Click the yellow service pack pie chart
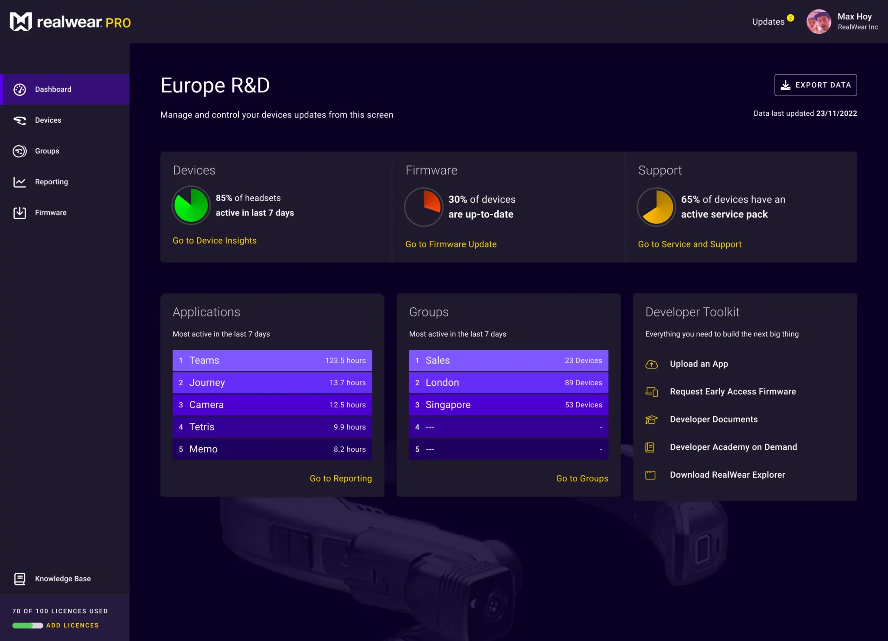Screen dimensions: 888x641 point(656,207)
